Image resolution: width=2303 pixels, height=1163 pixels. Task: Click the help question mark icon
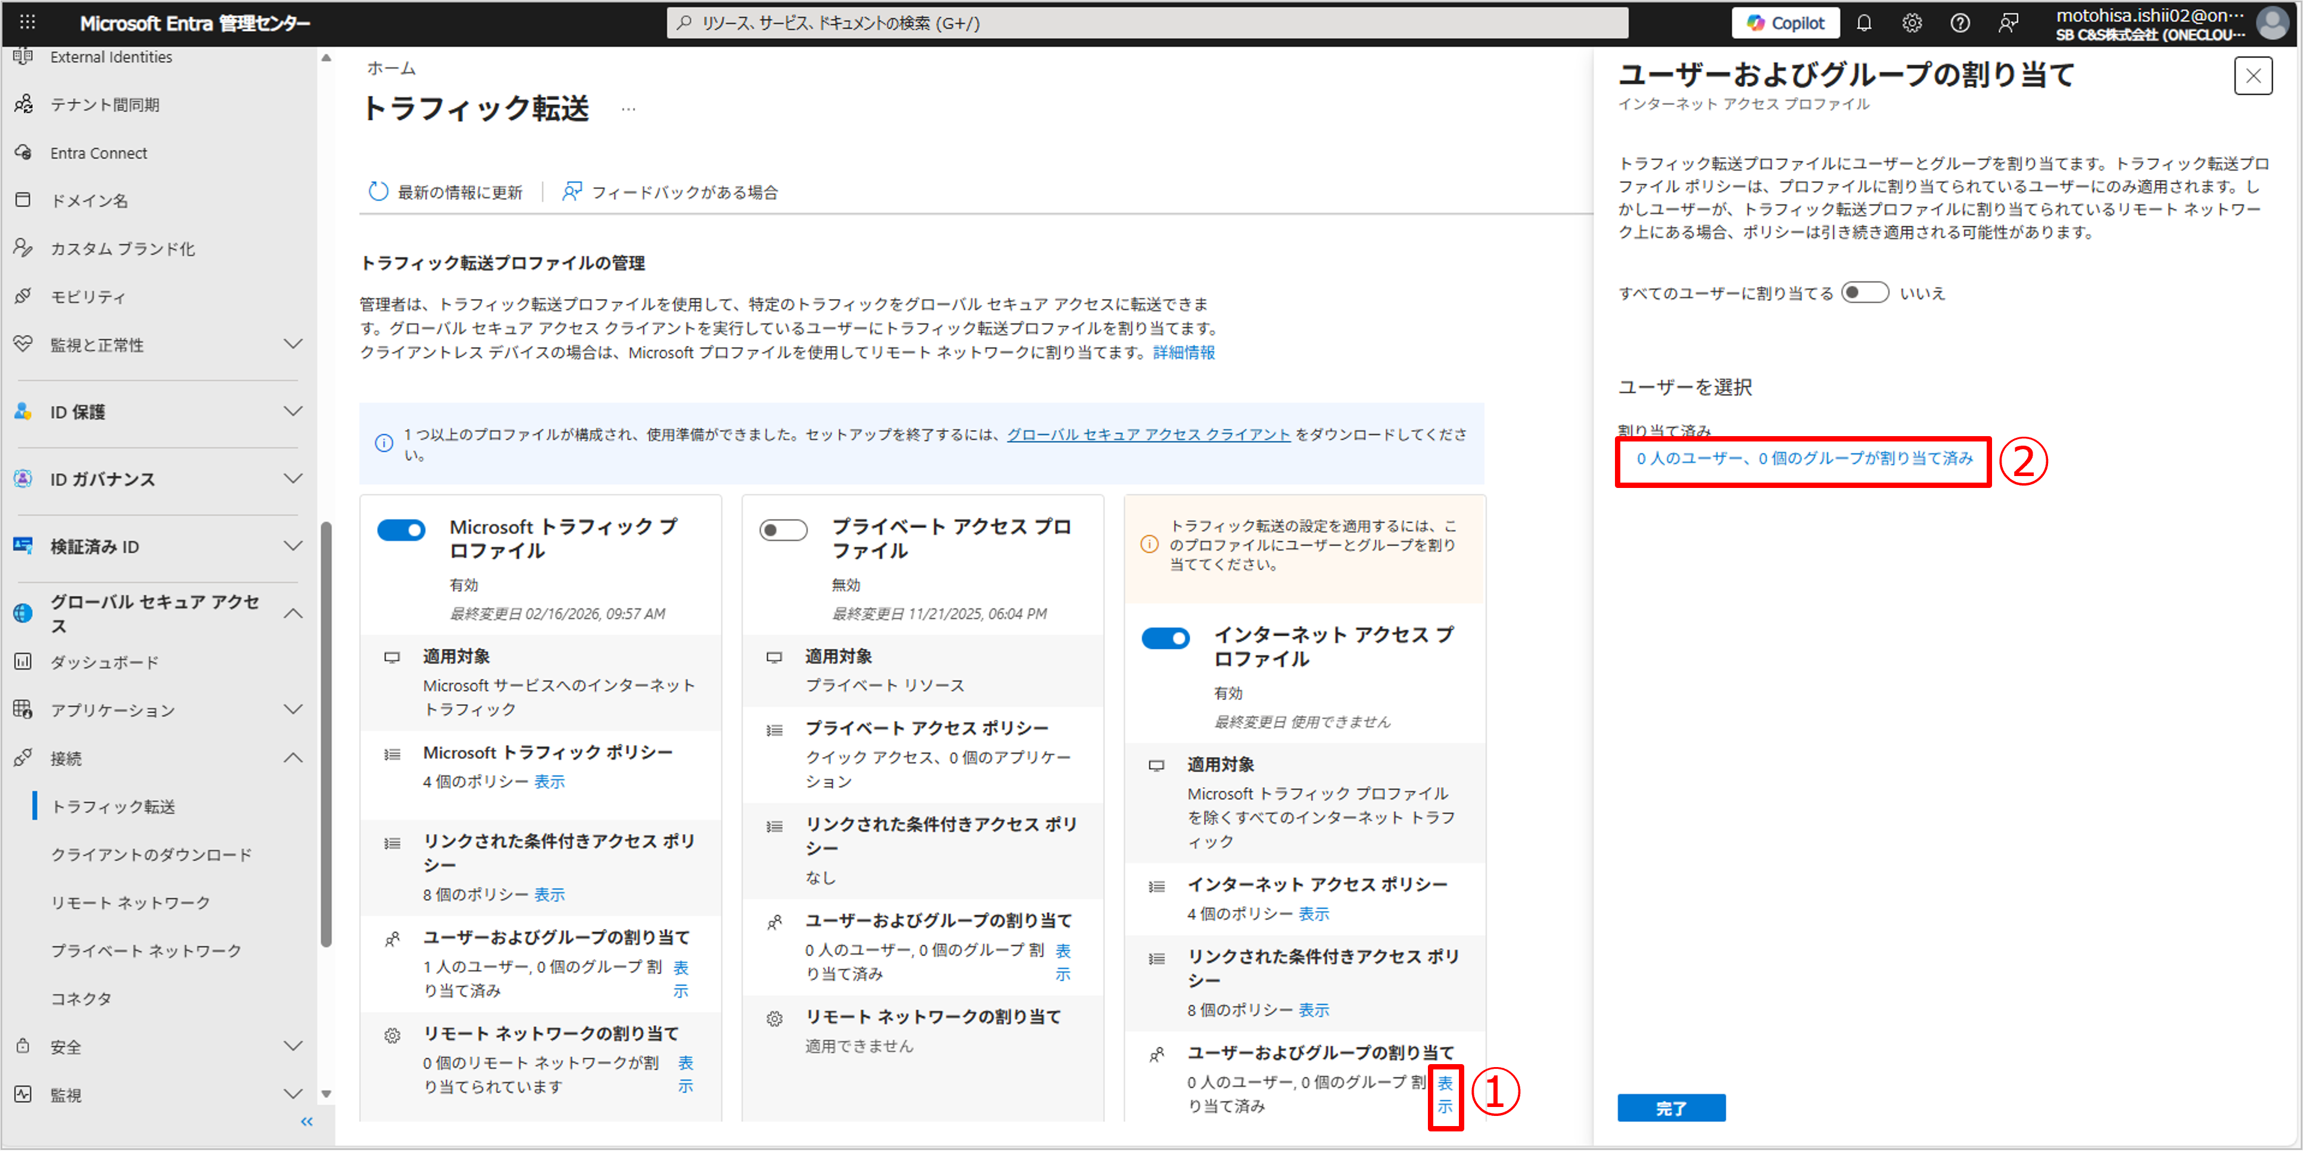tap(1960, 23)
